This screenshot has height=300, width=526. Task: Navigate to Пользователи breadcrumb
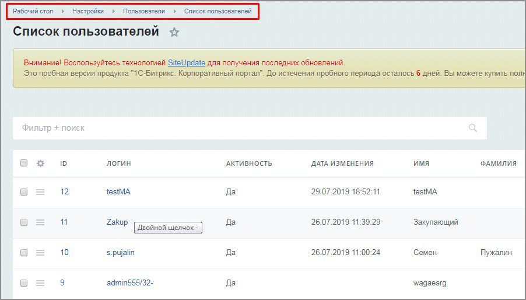coord(143,11)
